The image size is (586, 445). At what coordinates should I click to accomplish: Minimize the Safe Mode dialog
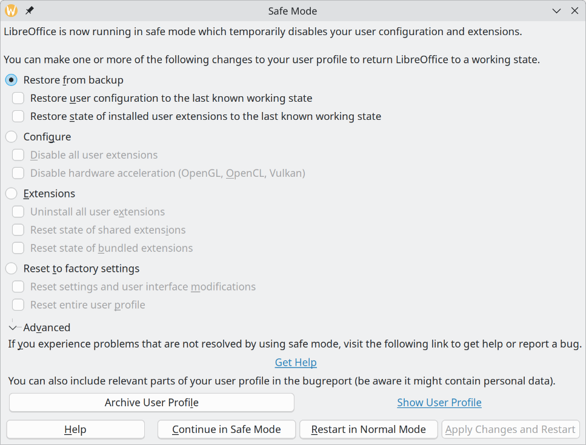point(557,11)
